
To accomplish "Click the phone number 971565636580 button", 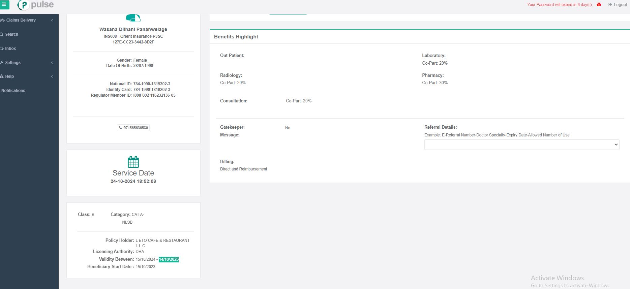I will point(133,128).
